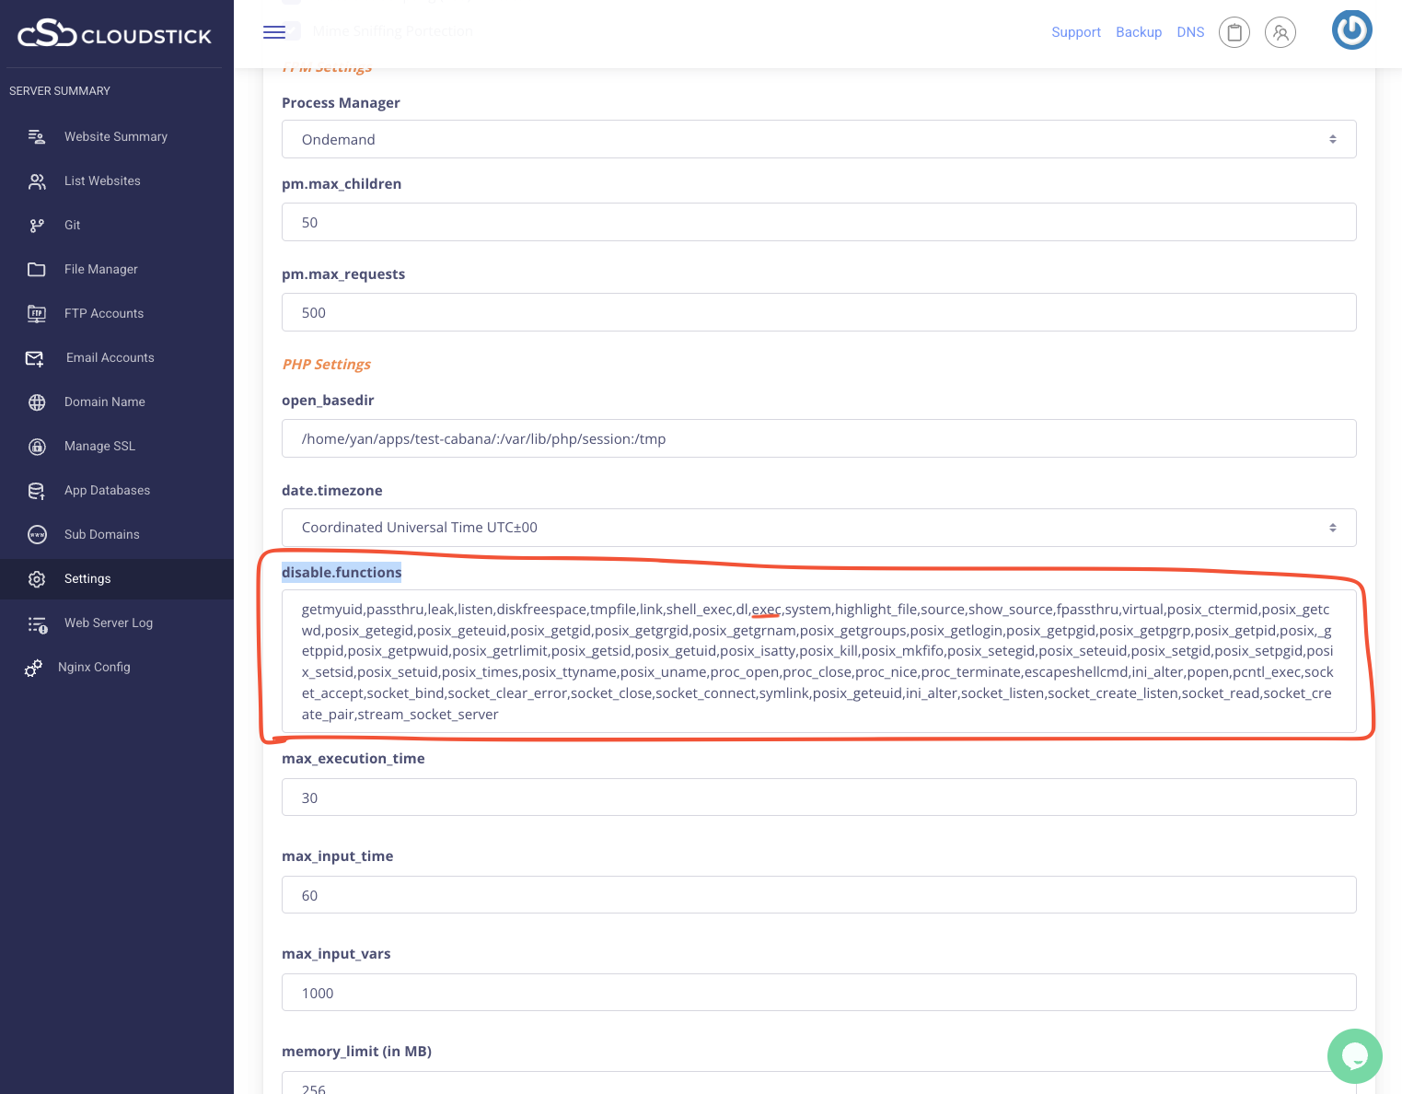Screen dimensions: 1402x1094
Task: Toggle the hamburger sidebar menu
Action: [x=274, y=32]
